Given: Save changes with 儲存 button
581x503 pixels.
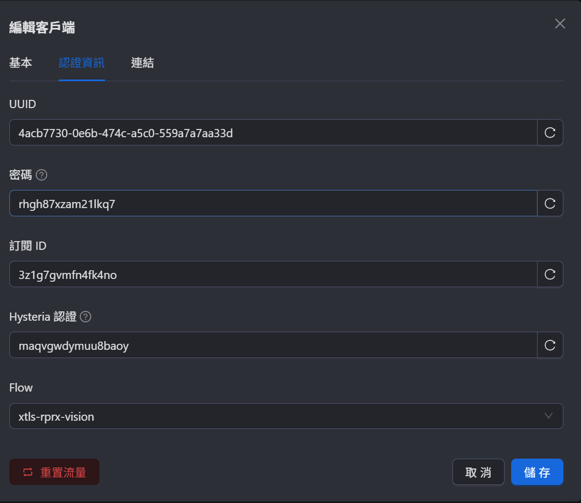Looking at the screenshot, I should [x=537, y=472].
